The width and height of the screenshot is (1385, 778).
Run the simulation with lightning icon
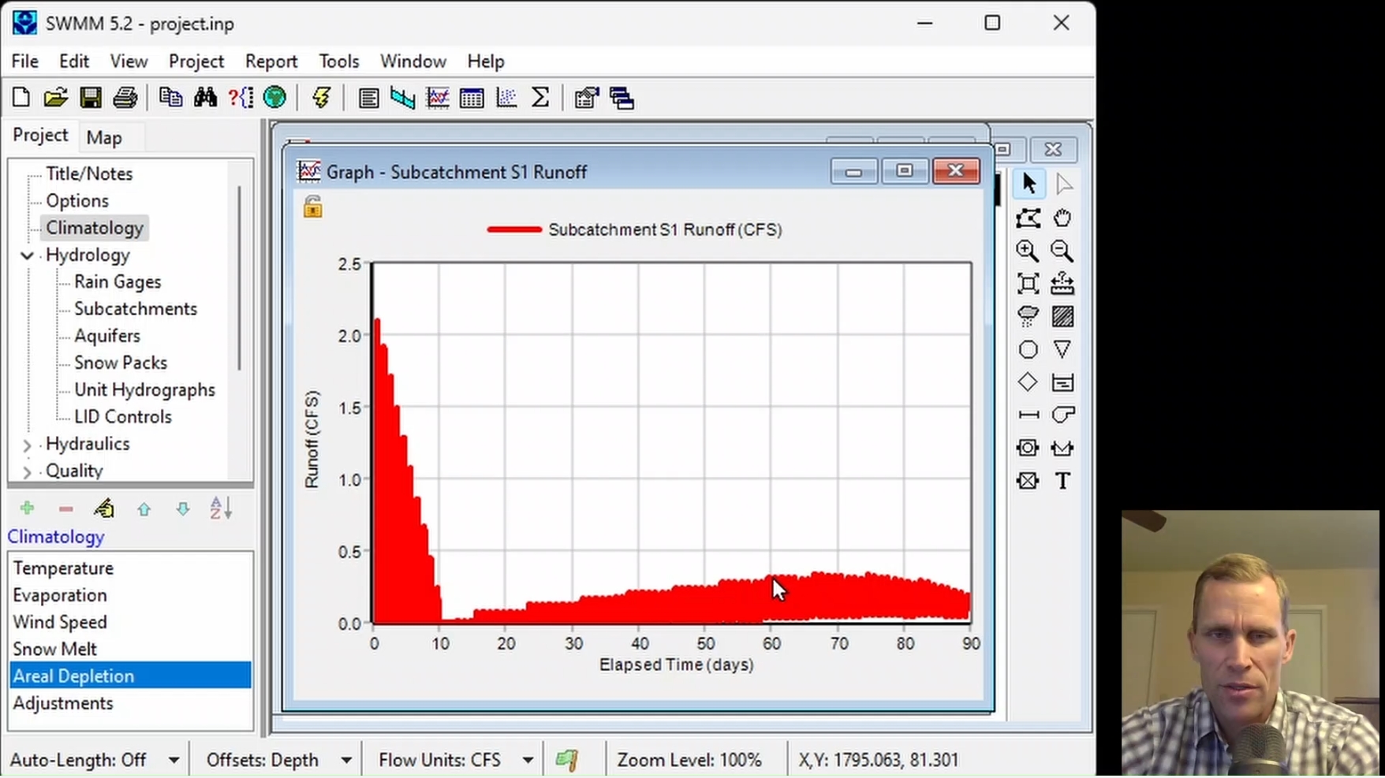tap(321, 98)
